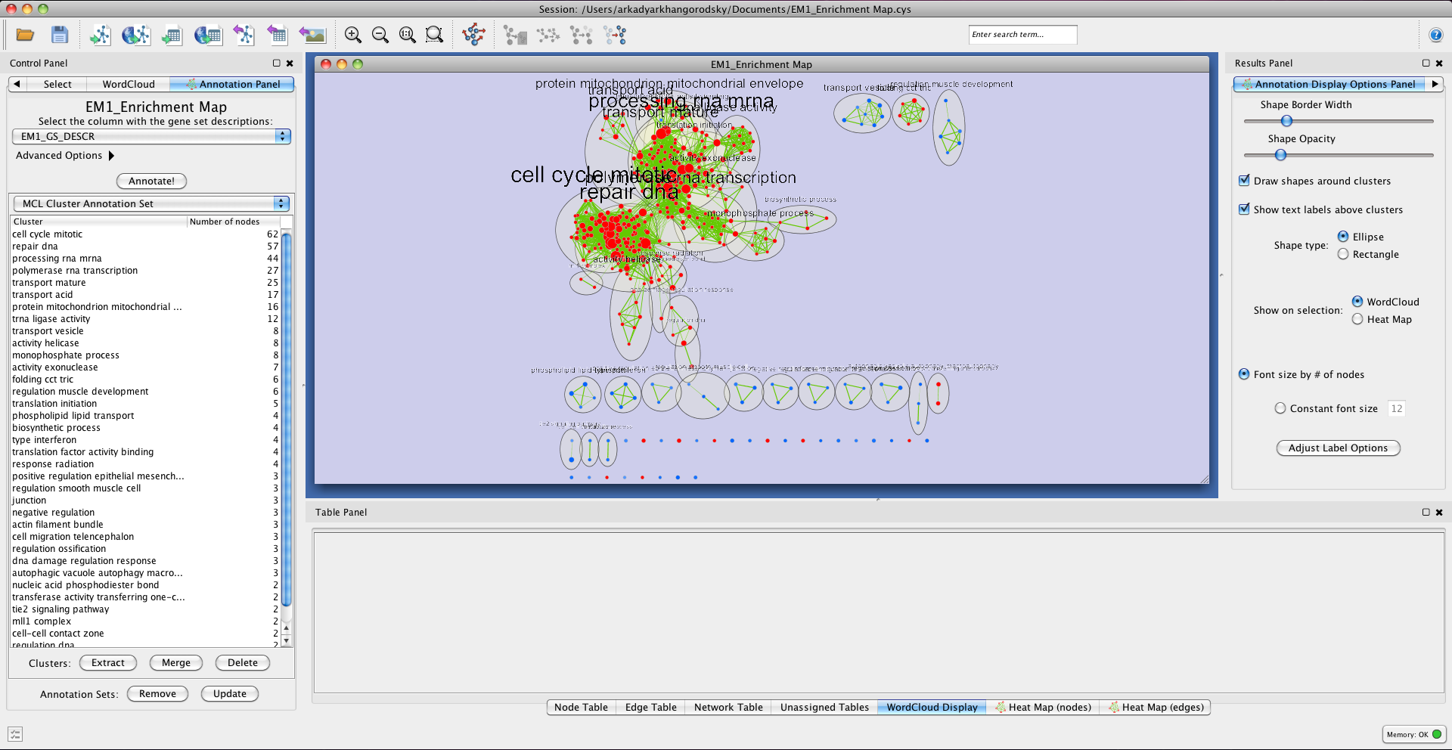Image resolution: width=1452 pixels, height=750 pixels.
Task: Choose Heat Map for show on selection
Action: [1357, 319]
